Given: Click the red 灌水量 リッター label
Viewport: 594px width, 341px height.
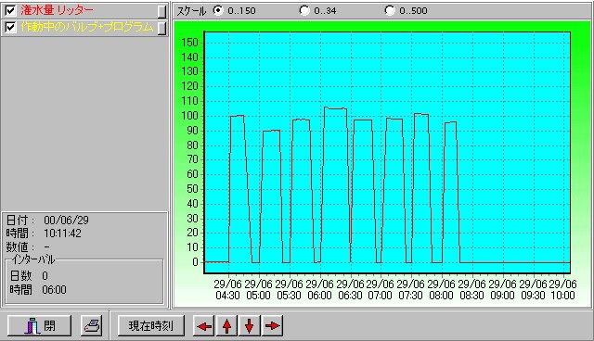Looking at the screenshot, I should point(57,10).
